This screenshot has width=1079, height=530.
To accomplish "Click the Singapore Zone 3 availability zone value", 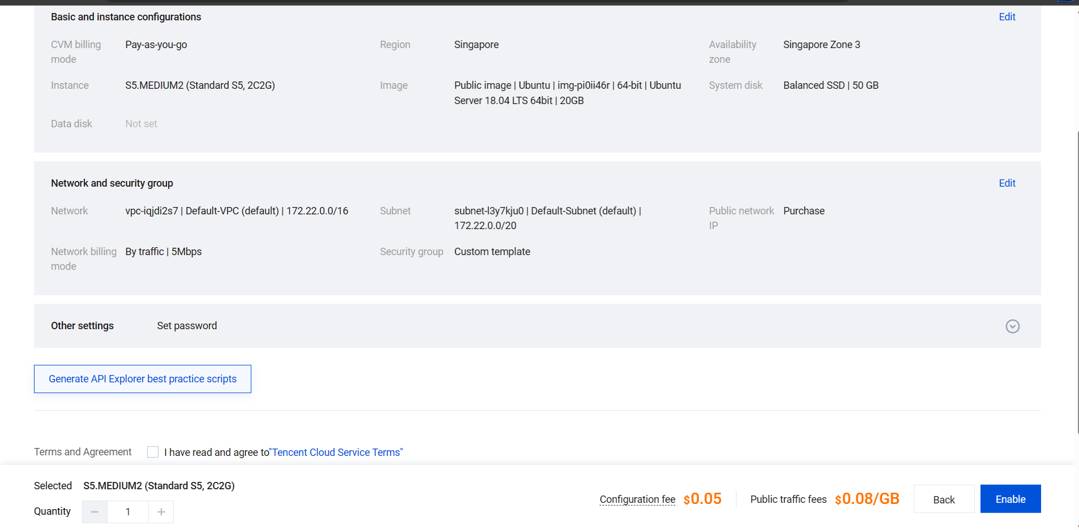I will (821, 45).
